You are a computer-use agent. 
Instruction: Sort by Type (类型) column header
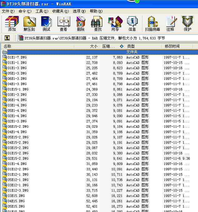pyautogui.click(x=143, y=46)
